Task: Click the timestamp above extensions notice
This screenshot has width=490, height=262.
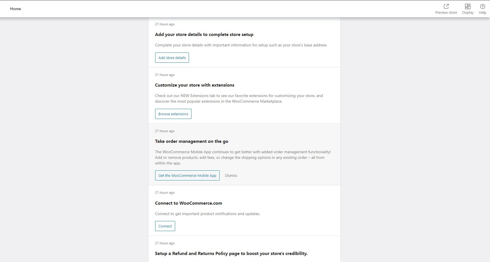Action: pyautogui.click(x=165, y=75)
